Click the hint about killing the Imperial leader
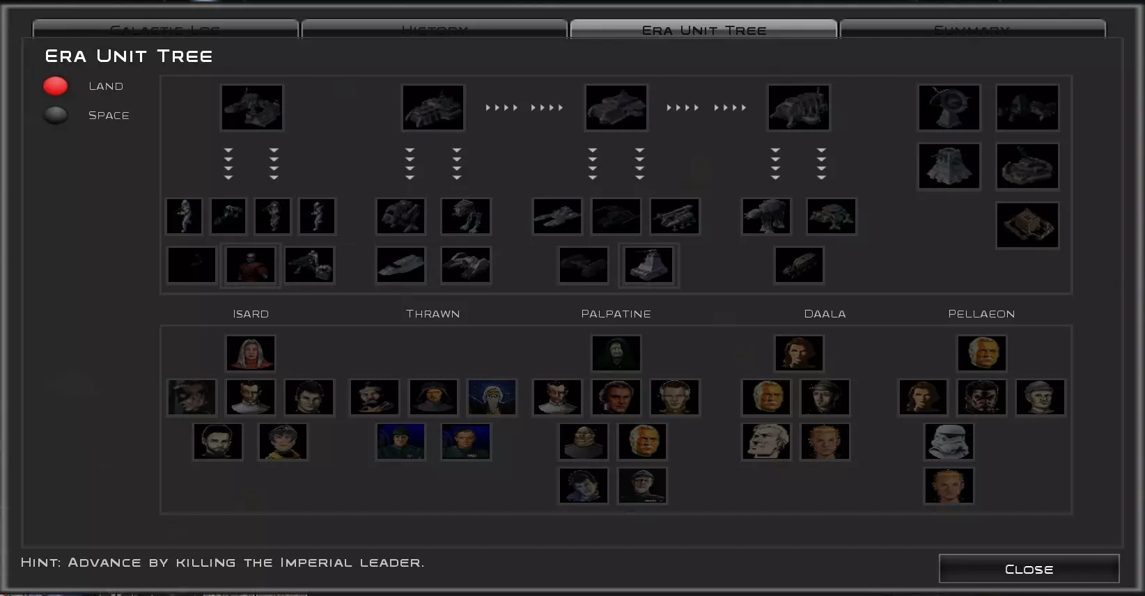Image resolution: width=1145 pixels, height=596 pixels. click(x=222, y=563)
